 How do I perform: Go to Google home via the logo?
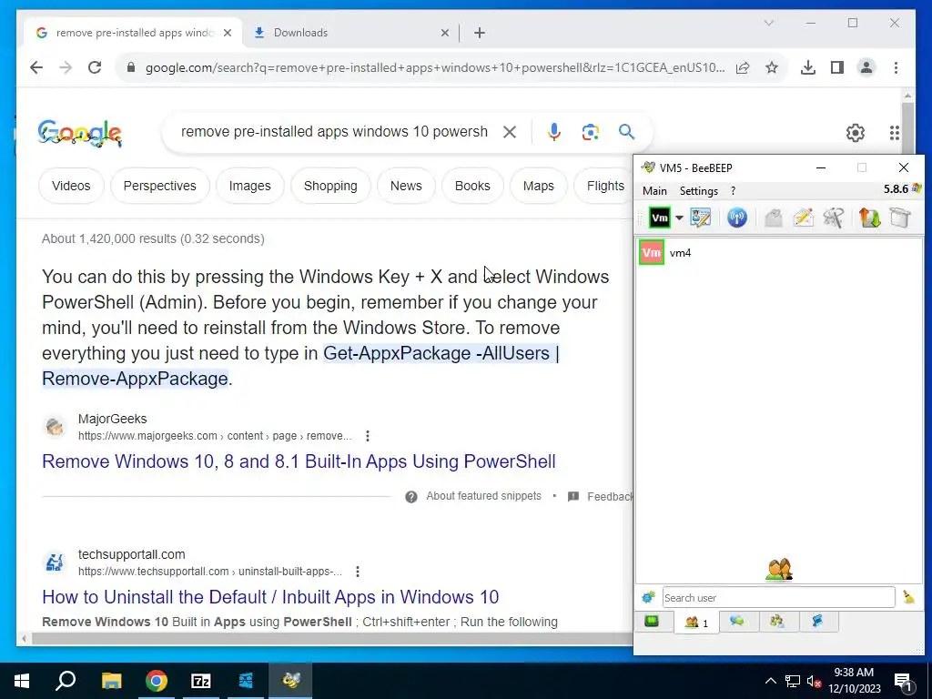[x=80, y=133]
